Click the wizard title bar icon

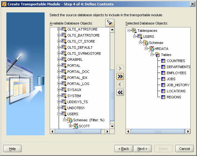[4, 4]
